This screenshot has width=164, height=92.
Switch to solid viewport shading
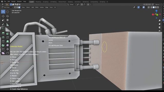pos(154,7)
